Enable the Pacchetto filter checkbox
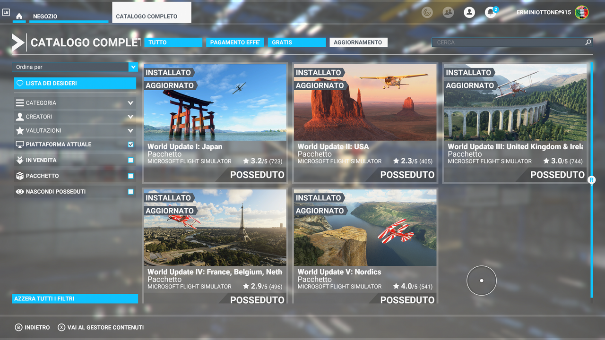 [131, 176]
